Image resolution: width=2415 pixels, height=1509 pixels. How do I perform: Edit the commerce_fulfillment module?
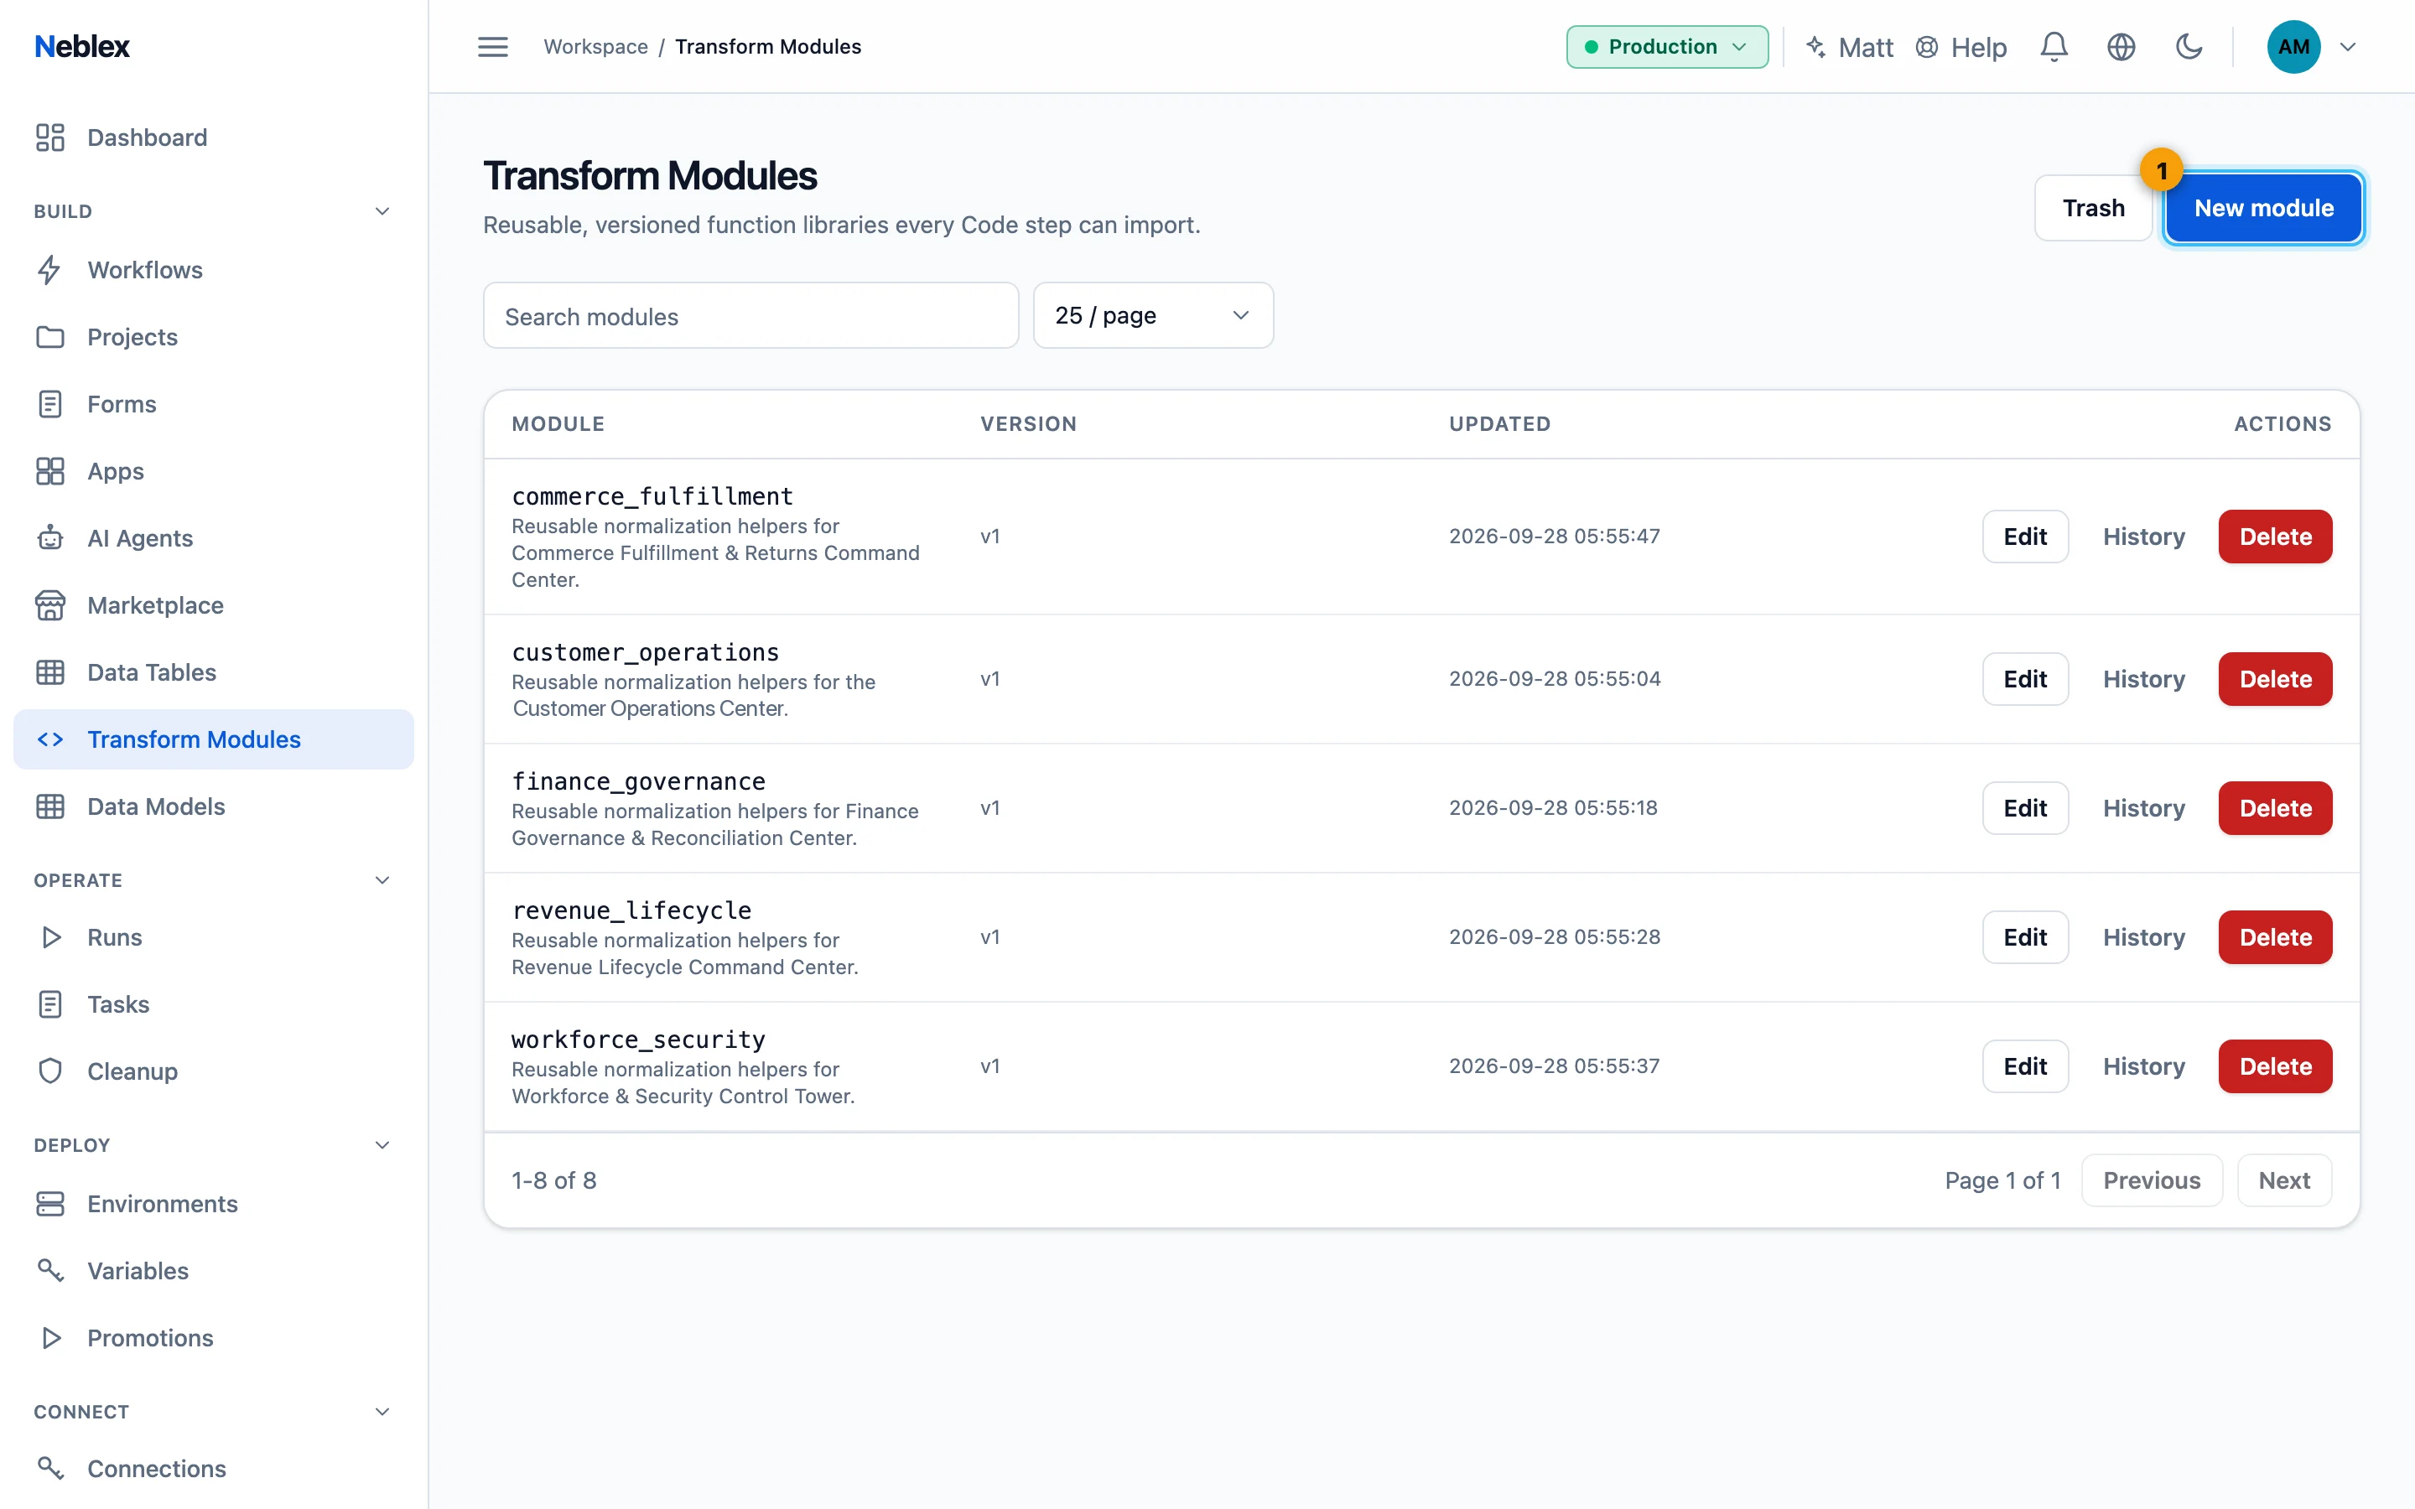pos(2025,537)
